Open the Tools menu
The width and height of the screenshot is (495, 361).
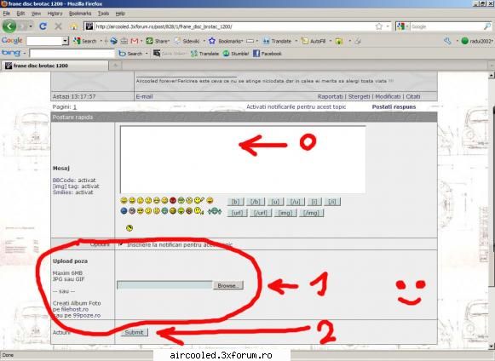coord(103,14)
